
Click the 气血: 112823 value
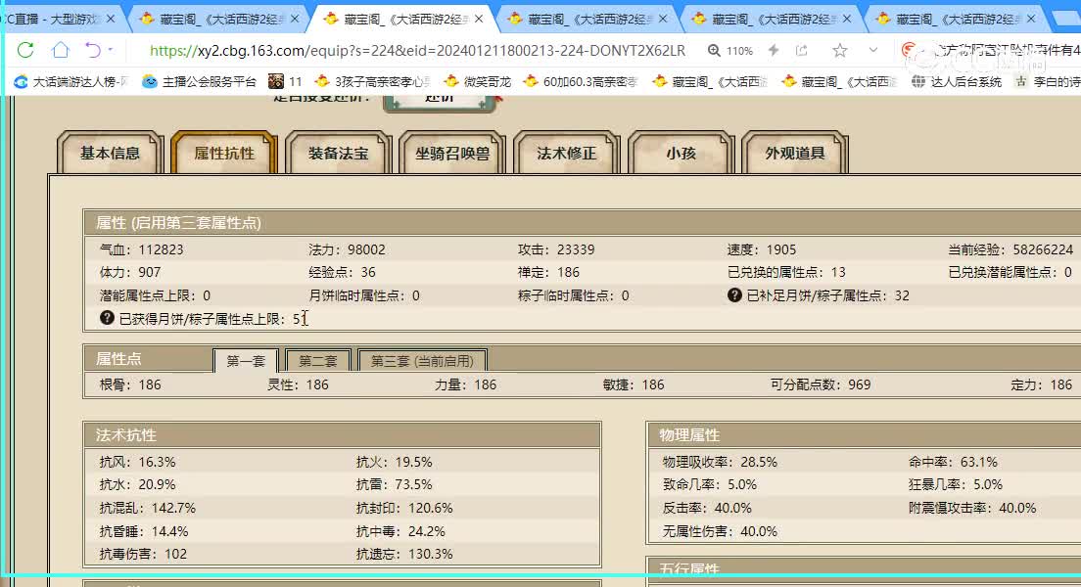pos(141,249)
